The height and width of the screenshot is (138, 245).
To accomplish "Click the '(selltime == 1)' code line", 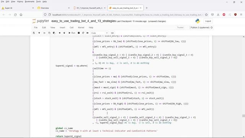I will pyautogui.click(x=102, y=68).
